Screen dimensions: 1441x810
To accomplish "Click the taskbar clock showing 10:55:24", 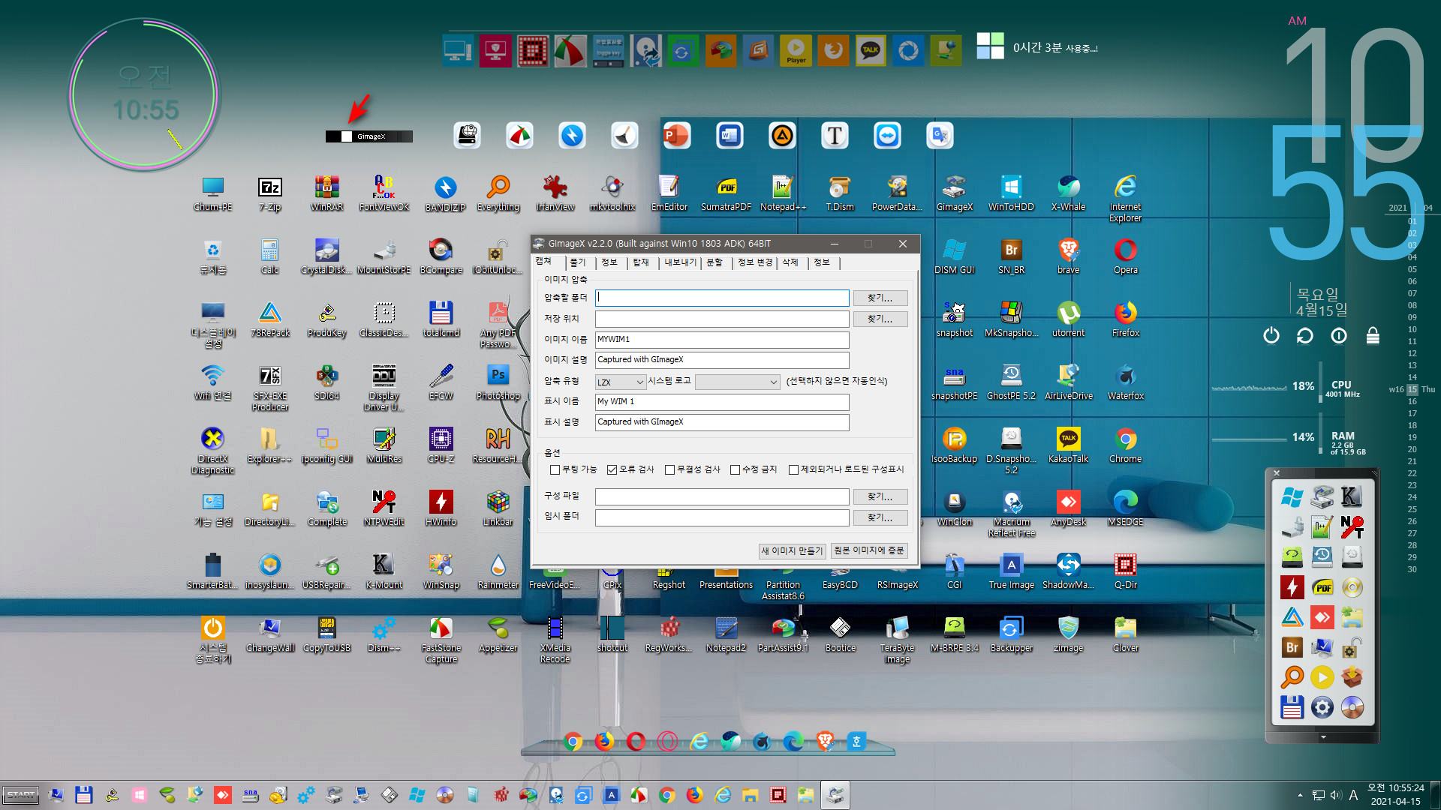I will point(1395,795).
